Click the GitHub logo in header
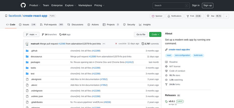This screenshot has width=234, height=108. [23, 5]
